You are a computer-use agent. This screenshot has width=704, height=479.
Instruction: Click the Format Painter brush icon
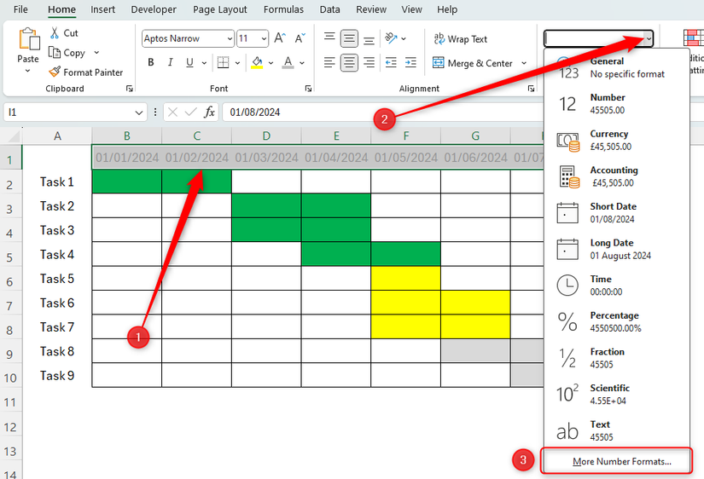tap(55, 72)
